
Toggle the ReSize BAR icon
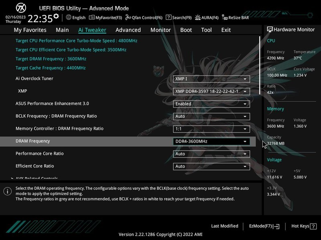pyautogui.click(x=225, y=18)
